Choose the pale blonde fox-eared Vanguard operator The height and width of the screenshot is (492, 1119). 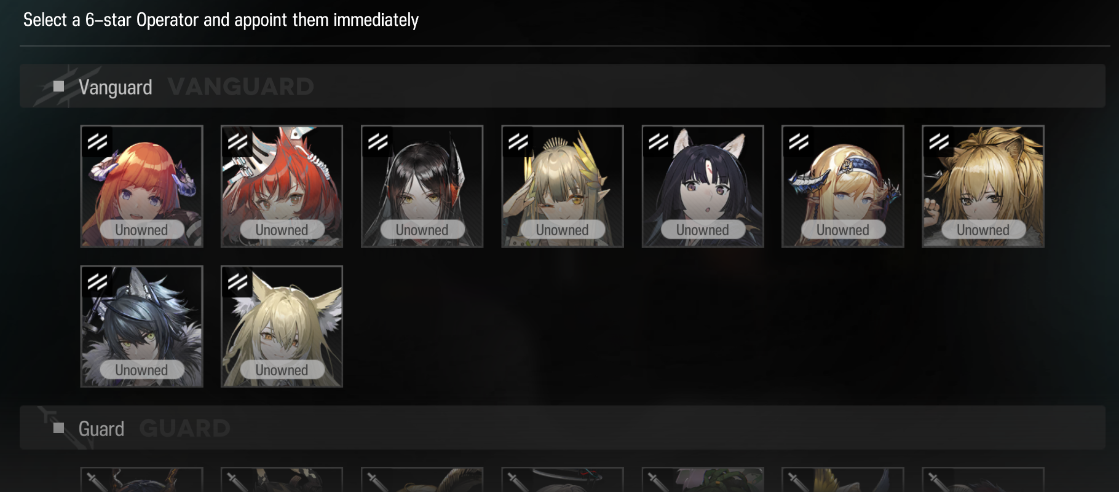[x=282, y=327]
